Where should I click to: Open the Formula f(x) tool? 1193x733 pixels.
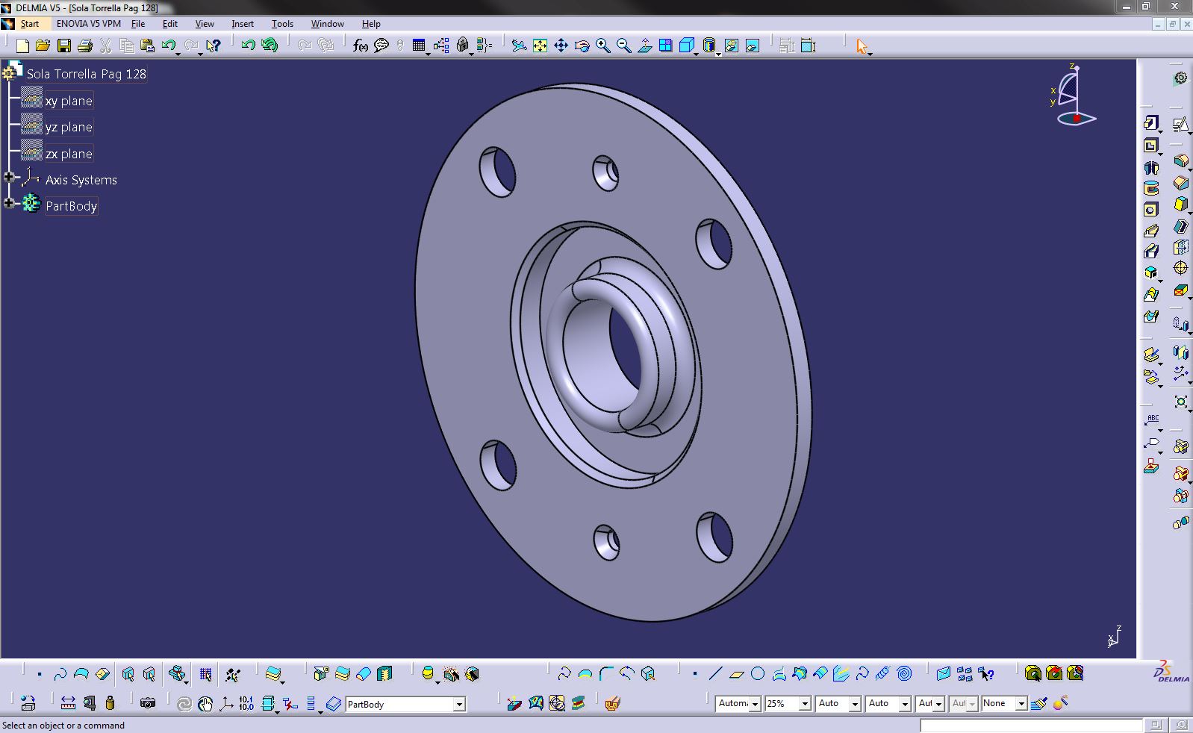(x=361, y=46)
